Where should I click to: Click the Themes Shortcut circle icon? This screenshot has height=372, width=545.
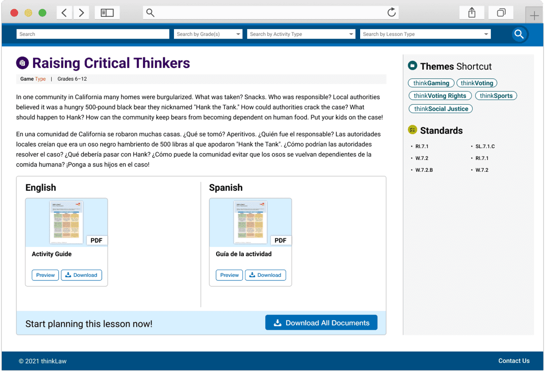412,65
